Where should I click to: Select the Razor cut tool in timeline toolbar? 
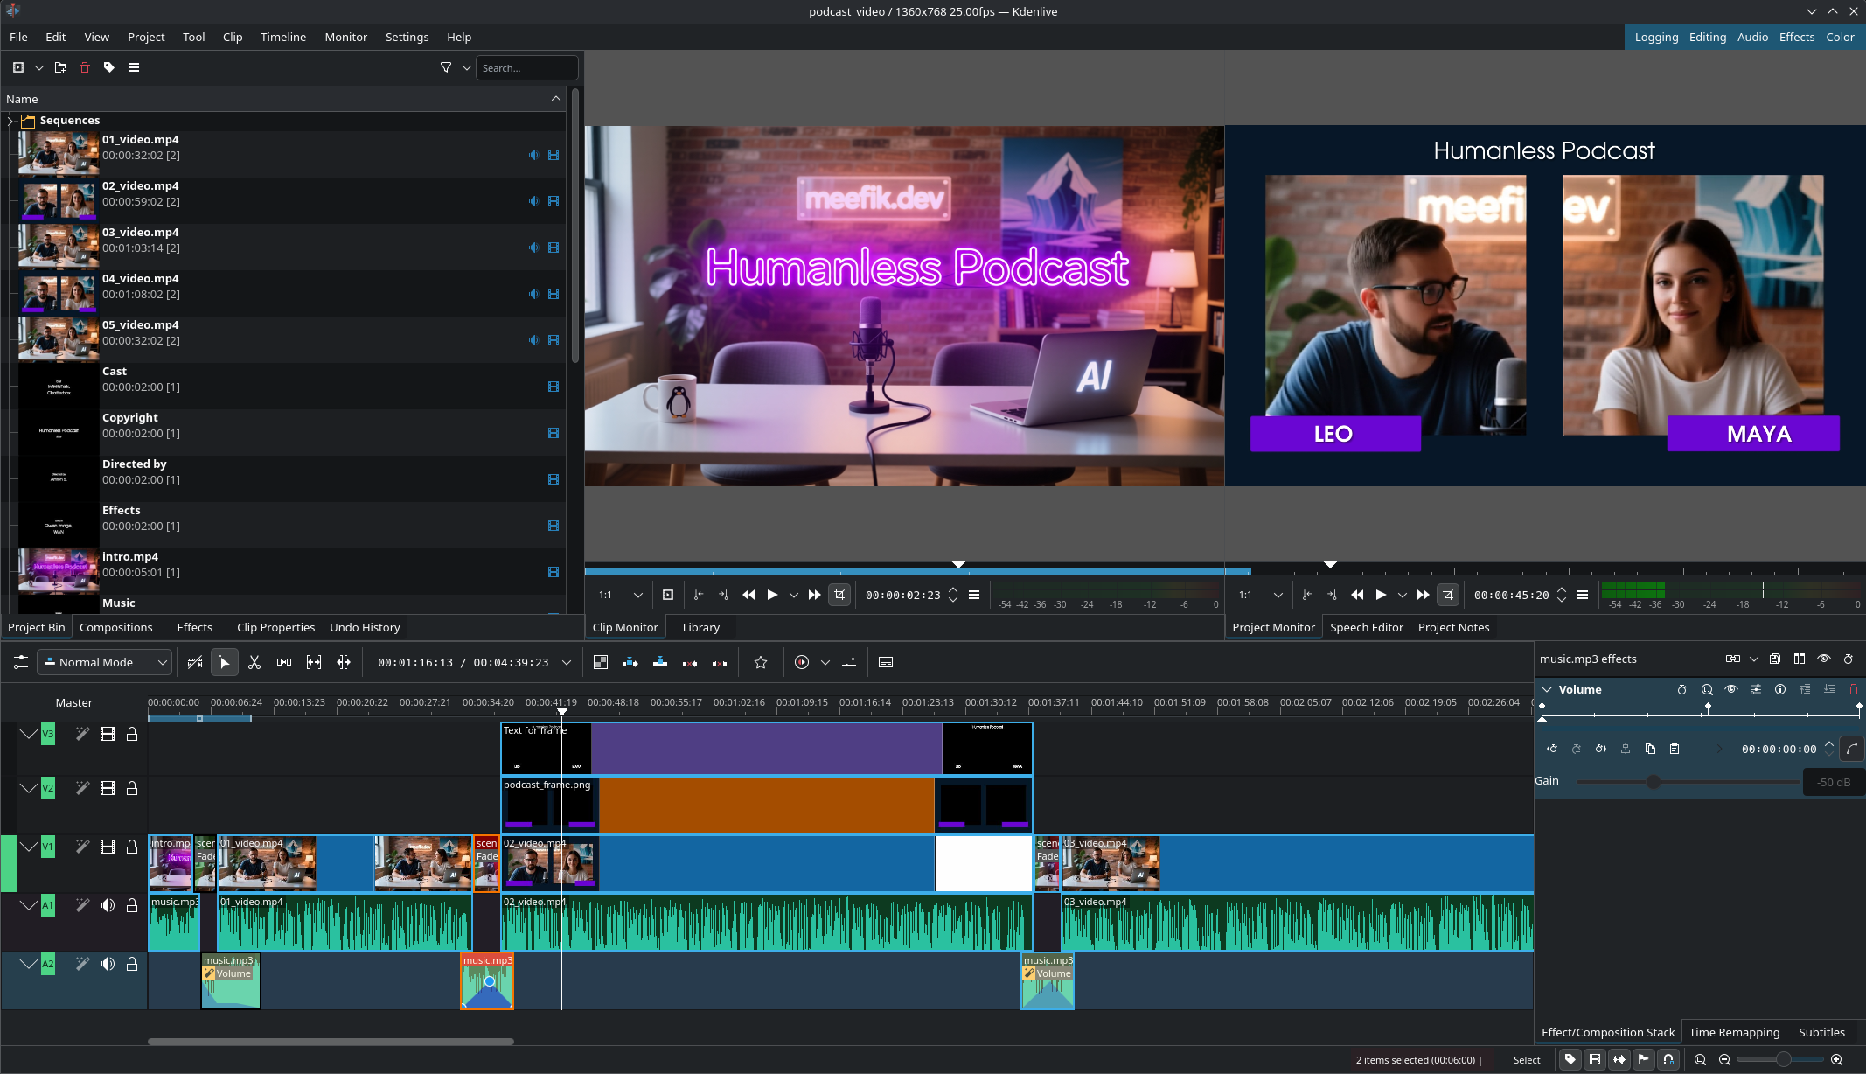(254, 662)
